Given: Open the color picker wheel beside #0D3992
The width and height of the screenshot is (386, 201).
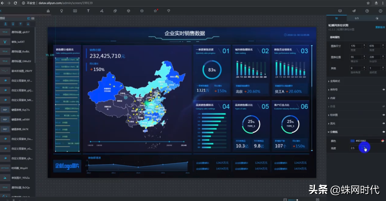Looking at the screenshot, I should click(383, 141).
